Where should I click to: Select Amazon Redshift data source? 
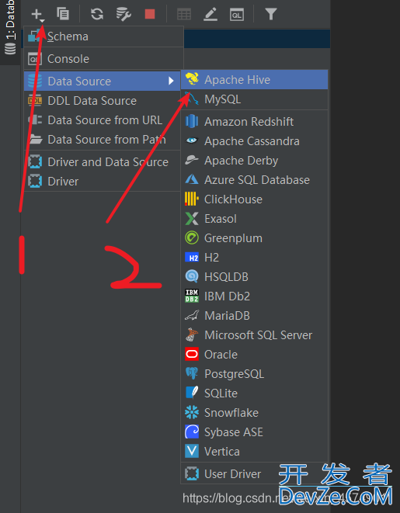pyautogui.click(x=254, y=122)
